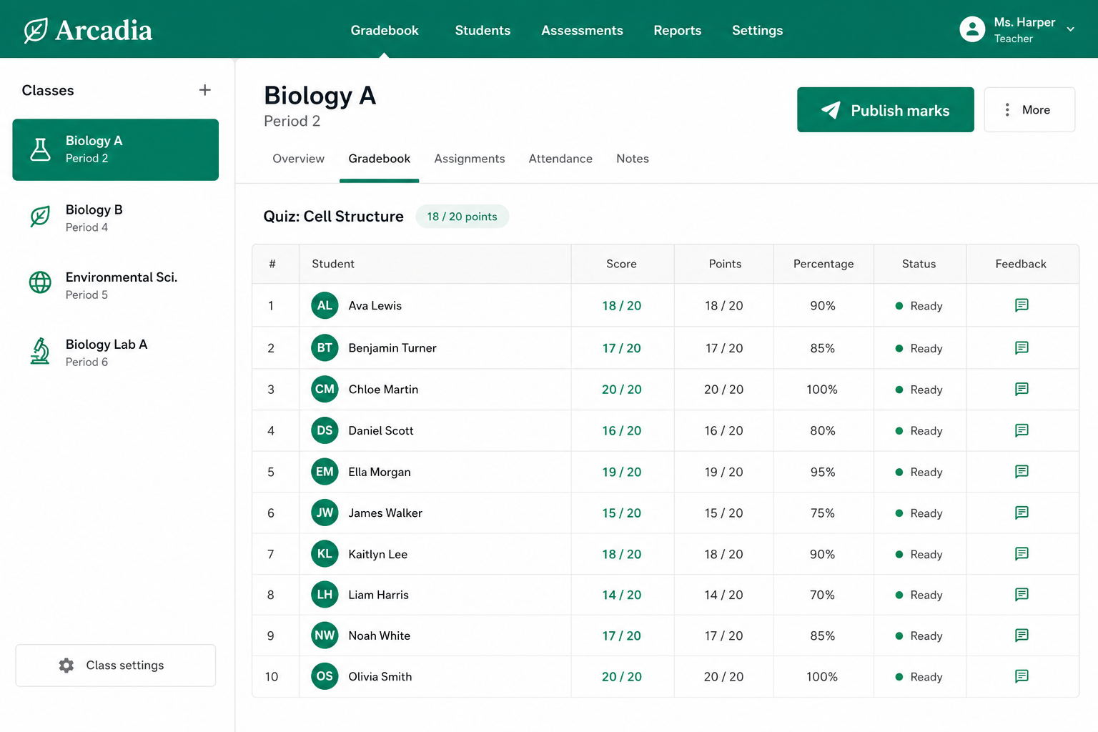Click the Percentage column header
This screenshot has height=732, width=1098.
823,264
